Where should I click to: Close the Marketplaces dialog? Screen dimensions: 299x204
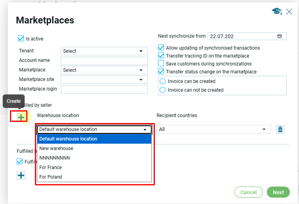click(x=289, y=12)
